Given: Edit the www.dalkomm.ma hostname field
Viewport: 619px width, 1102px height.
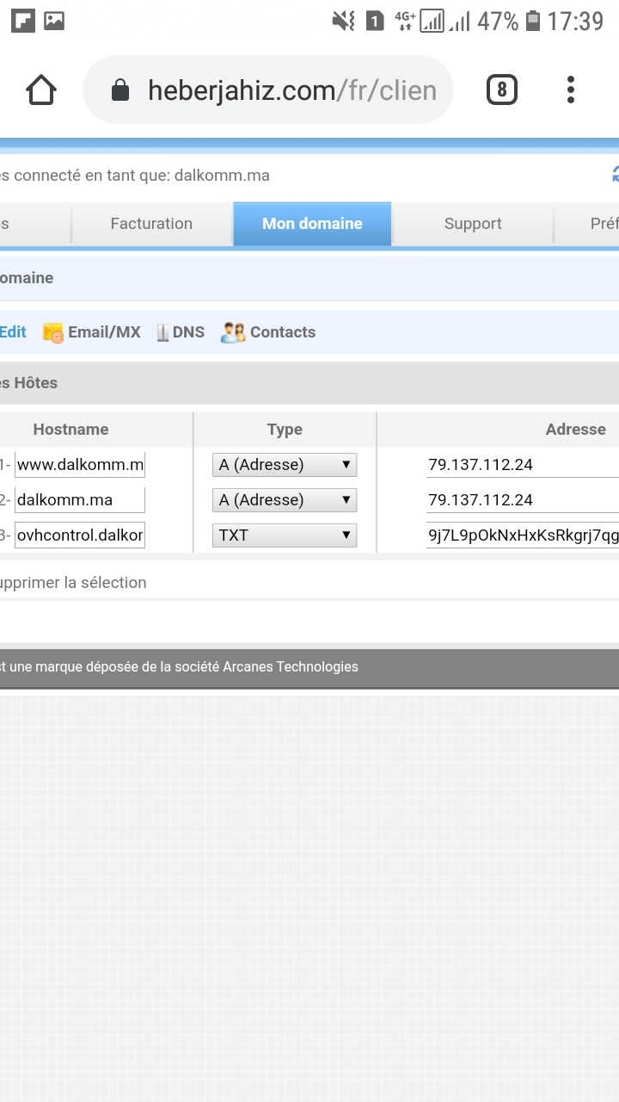Looking at the screenshot, I should click(80, 465).
